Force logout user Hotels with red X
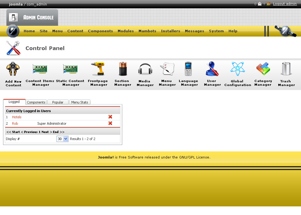This screenshot has height=215, width=301. coord(110,117)
